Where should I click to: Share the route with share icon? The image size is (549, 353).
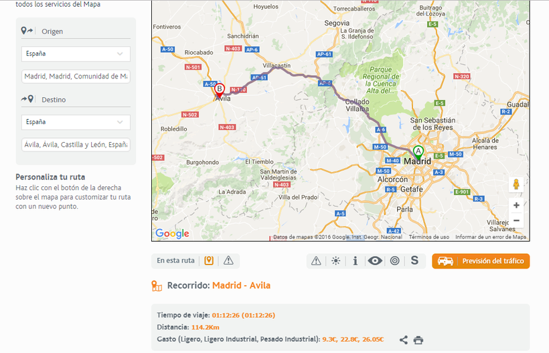point(404,340)
